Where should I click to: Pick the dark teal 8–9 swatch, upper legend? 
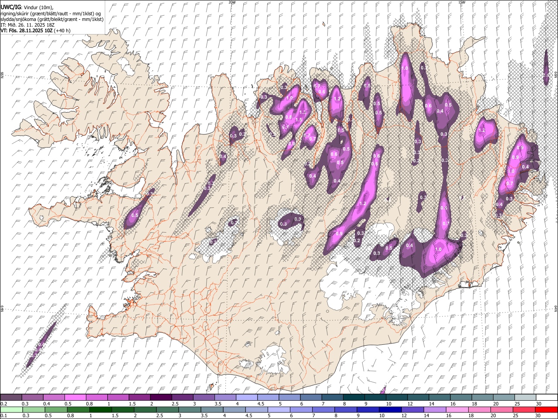354,397
